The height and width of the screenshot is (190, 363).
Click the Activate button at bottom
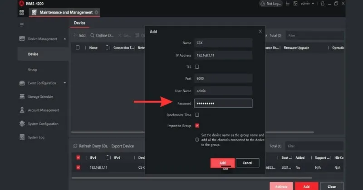coord(281,186)
